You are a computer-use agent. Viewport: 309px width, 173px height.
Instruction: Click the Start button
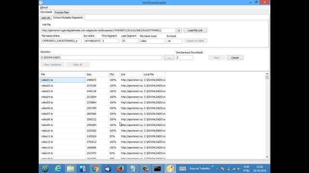tap(217, 58)
